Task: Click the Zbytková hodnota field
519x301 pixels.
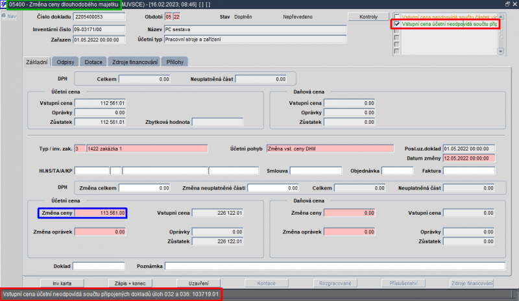Action: [x=217, y=122]
